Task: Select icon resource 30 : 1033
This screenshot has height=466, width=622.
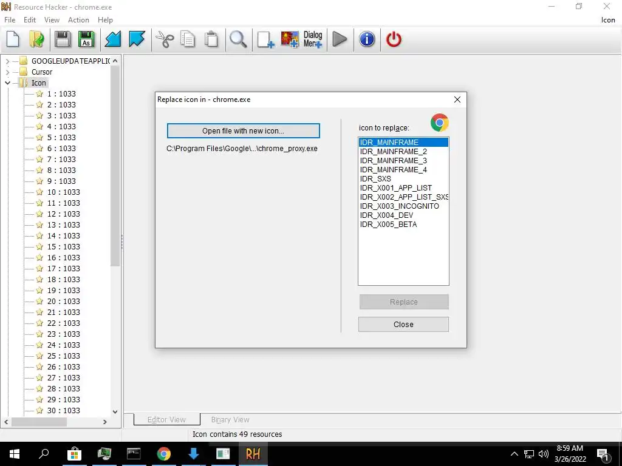Action: tap(63, 411)
